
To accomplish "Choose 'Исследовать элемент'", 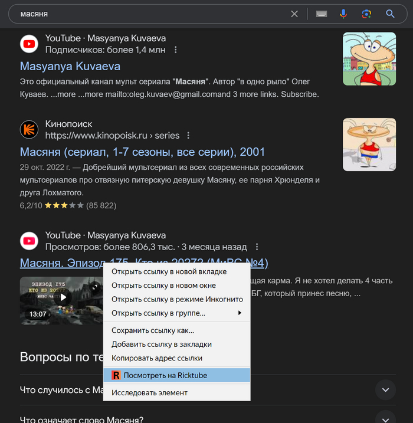I will tap(176, 393).
